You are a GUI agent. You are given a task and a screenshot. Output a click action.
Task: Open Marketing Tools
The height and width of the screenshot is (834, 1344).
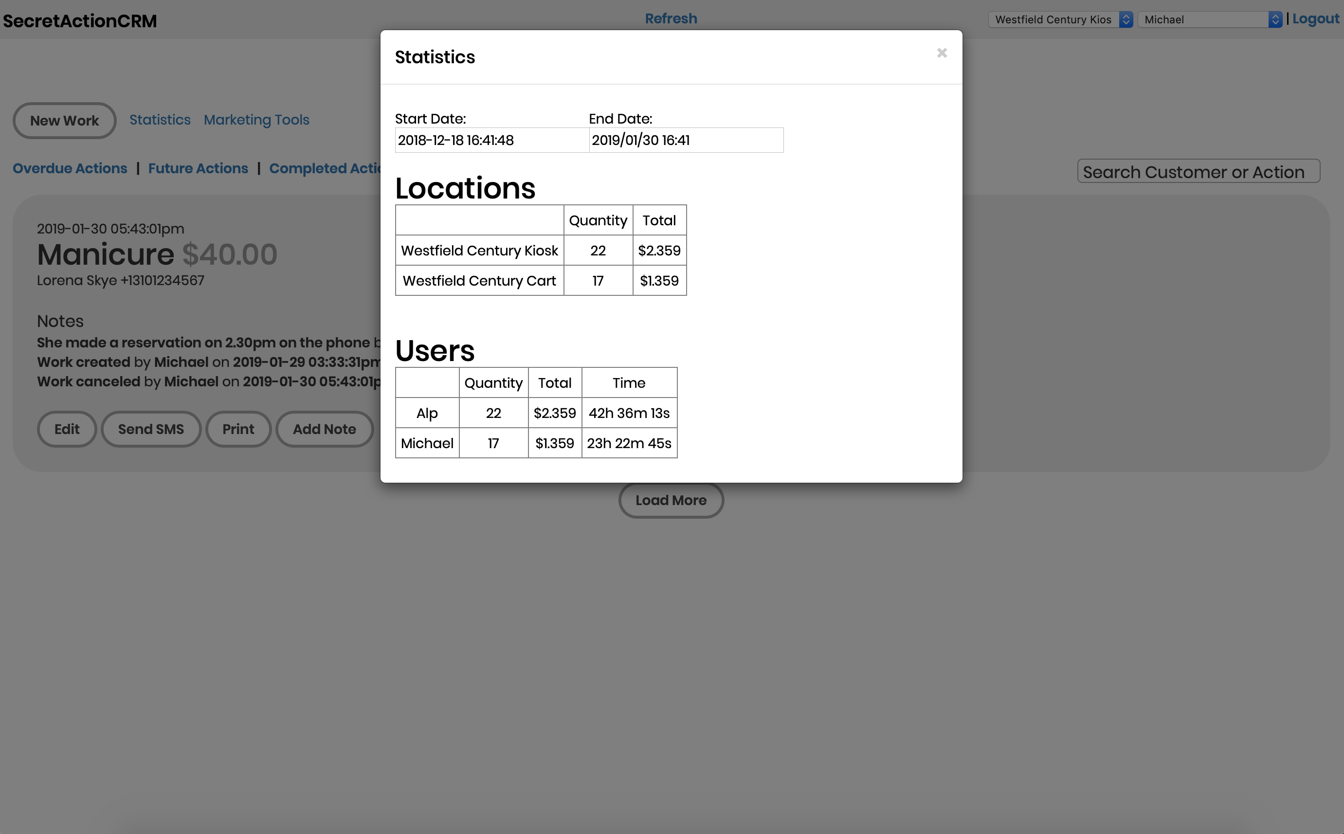pyautogui.click(x=256, y=120)
